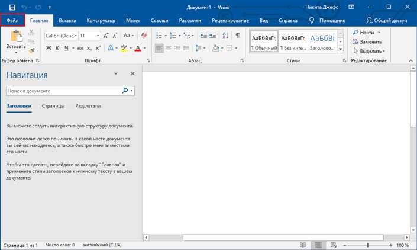The width and height of the screenshot is (417, 250).
Task: Open the Change Case Aa dropdown
Action: [129, 36]
